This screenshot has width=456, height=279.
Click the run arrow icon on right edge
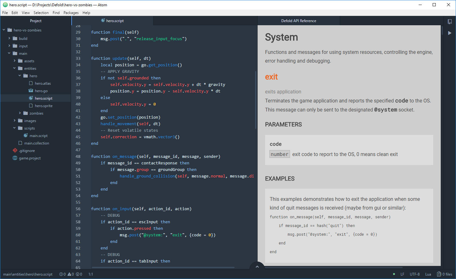[x=450, y=33]
